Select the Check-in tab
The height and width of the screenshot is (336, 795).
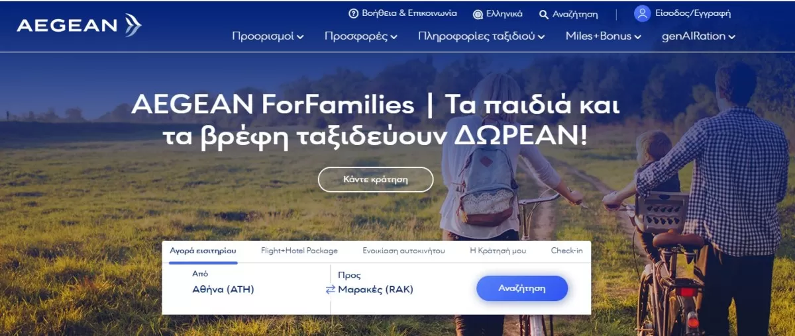click(x=567, y=251)
